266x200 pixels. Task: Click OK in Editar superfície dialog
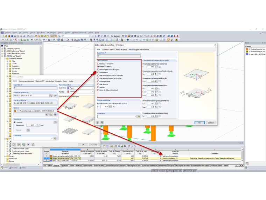[83, 145]
